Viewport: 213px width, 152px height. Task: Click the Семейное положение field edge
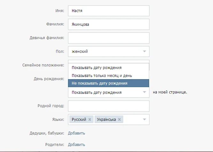(x=109, y=61)
